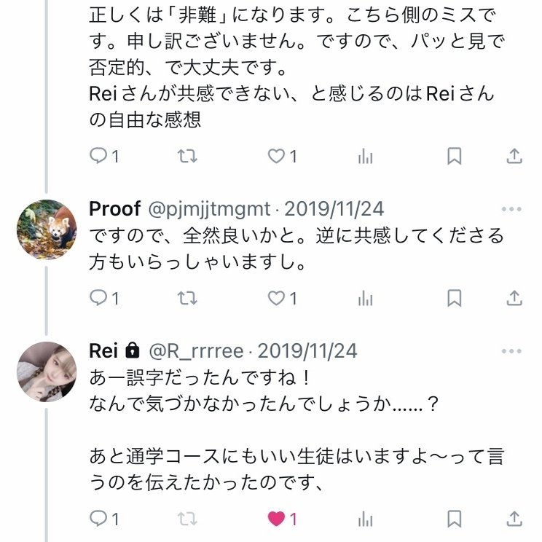
Task: View analytics on Proof's tweet
Action: pos(365,298)
